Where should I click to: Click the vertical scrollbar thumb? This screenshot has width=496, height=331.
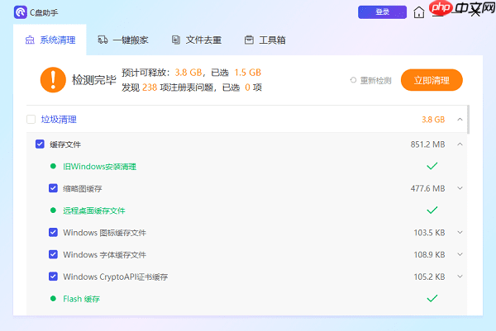click(468, 120)
